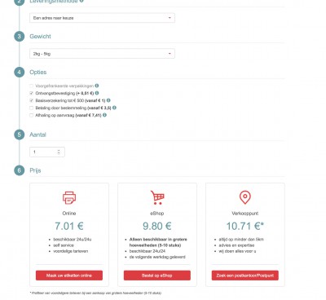The width and height of the screenshot is (326, 300).
Task: Click 'Maak uw etiketten online' button
Action: (x=69, y=276)
